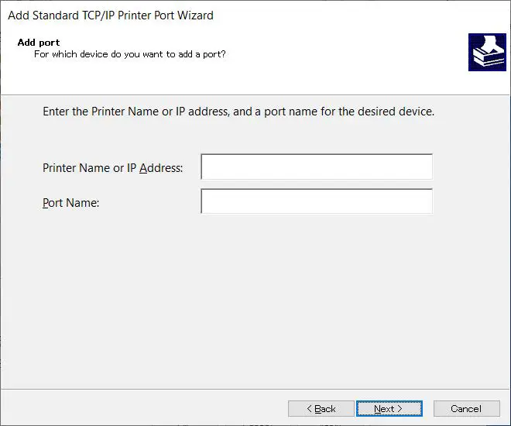The width and height of the screenshot is (511, 426).
Task: Click the separator line below the header
Action: pyautogui.click(x=256, y=94)
